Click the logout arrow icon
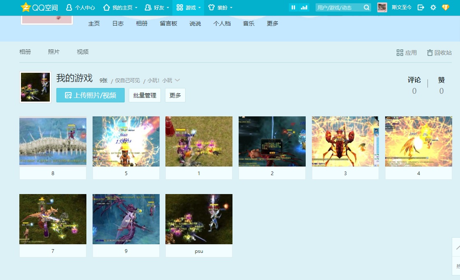Viewport: 460px width, 280px height. pos(421,8)
